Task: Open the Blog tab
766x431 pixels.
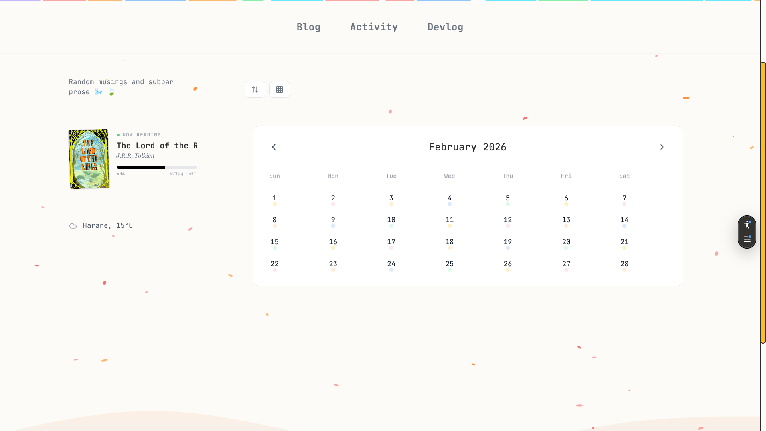Action: click(x=308, y=27)
